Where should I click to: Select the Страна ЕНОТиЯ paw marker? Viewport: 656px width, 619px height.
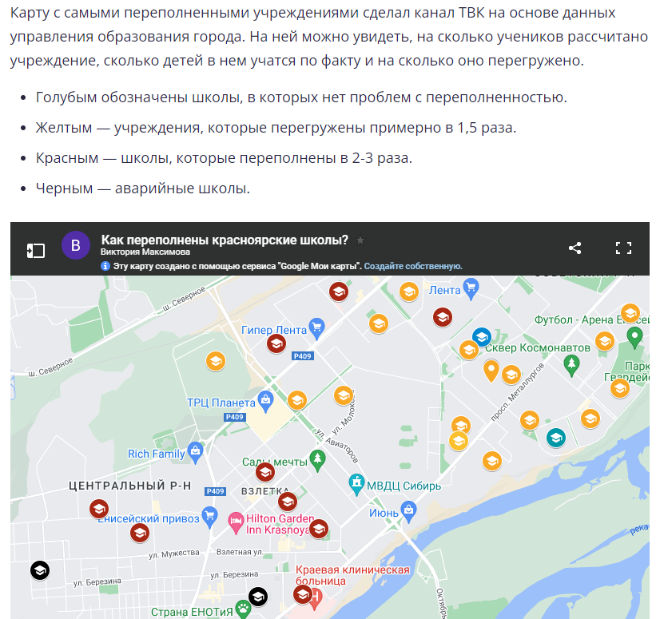pyautogui.click(x=243, y=609)
